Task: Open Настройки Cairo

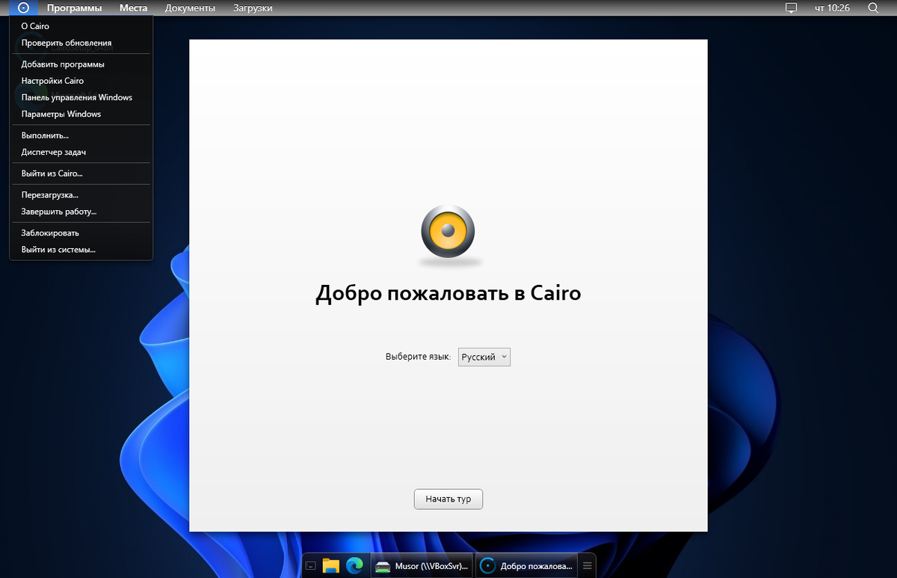Action: (x=81, y=81)
